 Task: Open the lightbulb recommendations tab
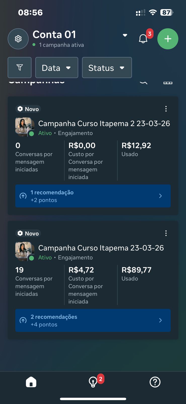[93, 382]
